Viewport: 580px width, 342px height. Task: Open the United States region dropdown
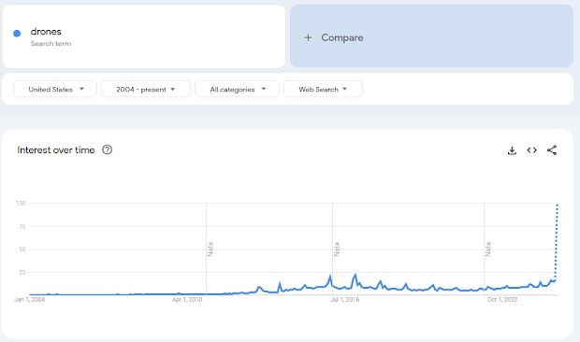pos(55,89)
